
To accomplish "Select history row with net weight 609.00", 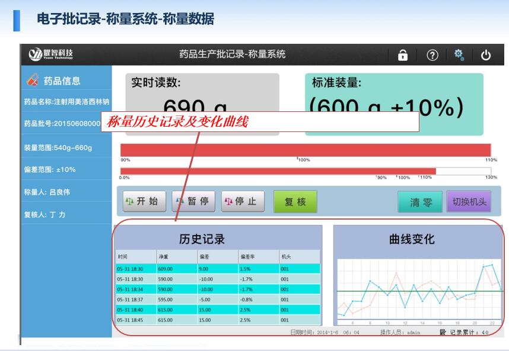I will pyautogui.click(x=217, y=269).
